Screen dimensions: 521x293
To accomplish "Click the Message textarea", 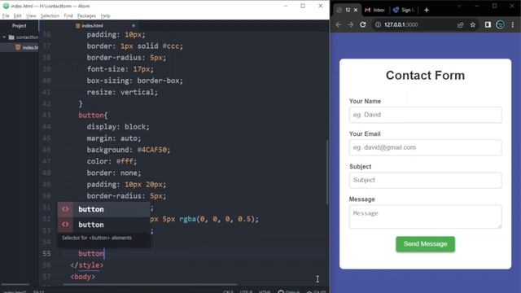I will coord(425,216).
